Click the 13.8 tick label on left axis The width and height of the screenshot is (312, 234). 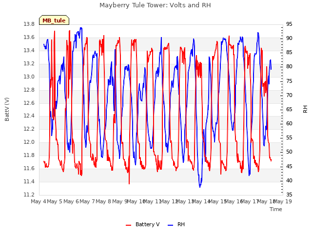pyautogui.click(x=29, y=24)
